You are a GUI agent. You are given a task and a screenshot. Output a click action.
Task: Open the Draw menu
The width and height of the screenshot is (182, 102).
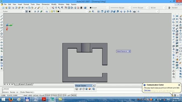coord(38,5)
